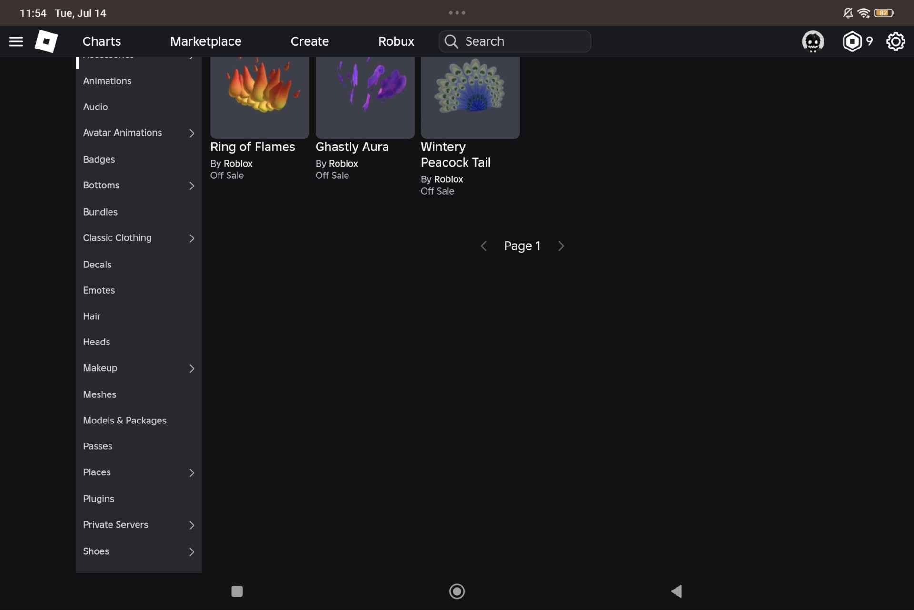Screen dimensions: 914x610
Task: Open the Robux tab
Action: [396, 41]
